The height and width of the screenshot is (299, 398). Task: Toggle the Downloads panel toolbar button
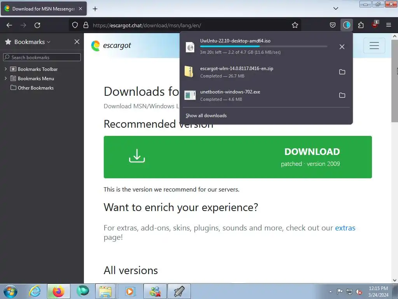point(346,25)
